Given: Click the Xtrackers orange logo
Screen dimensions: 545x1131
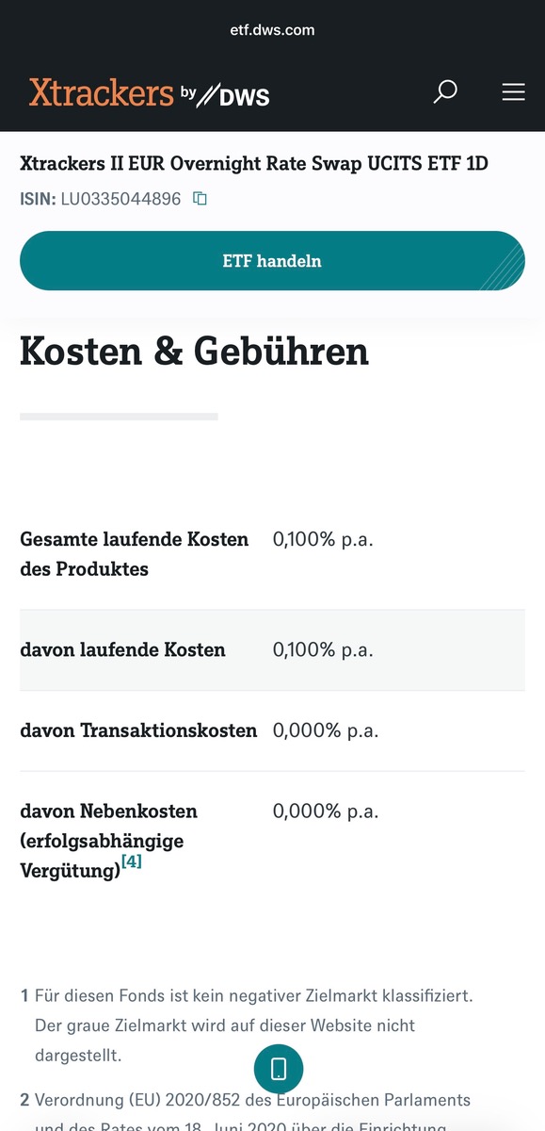Looking at the screenshot, I should (102, 92).
